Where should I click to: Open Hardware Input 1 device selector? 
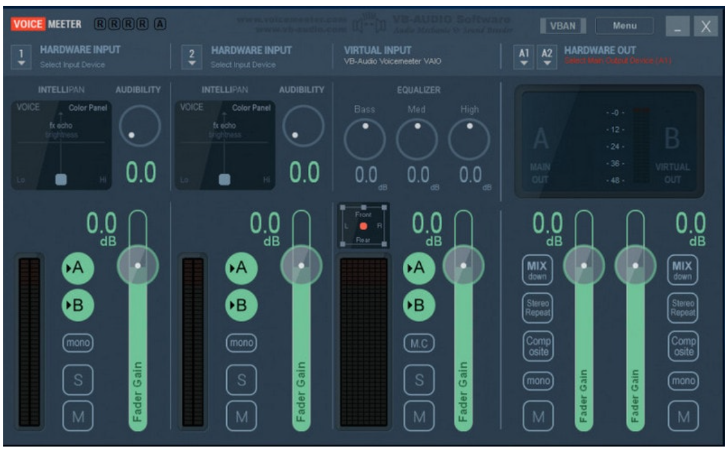point(23,57)
